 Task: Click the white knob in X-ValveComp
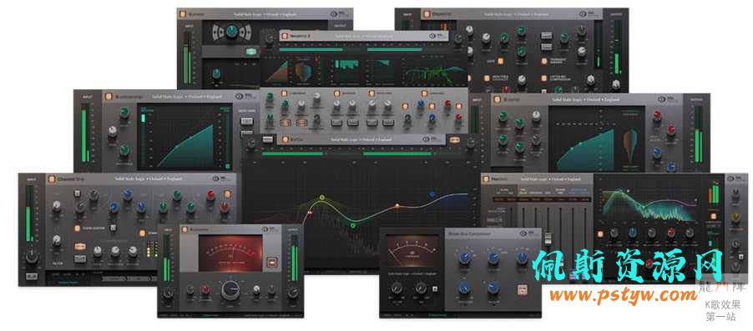113,132
